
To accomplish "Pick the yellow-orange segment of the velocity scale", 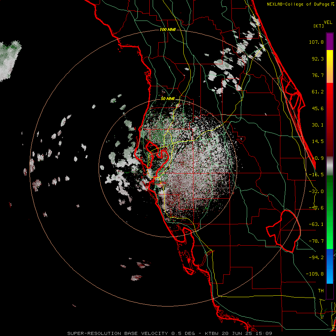I will (x=330, y=67).
